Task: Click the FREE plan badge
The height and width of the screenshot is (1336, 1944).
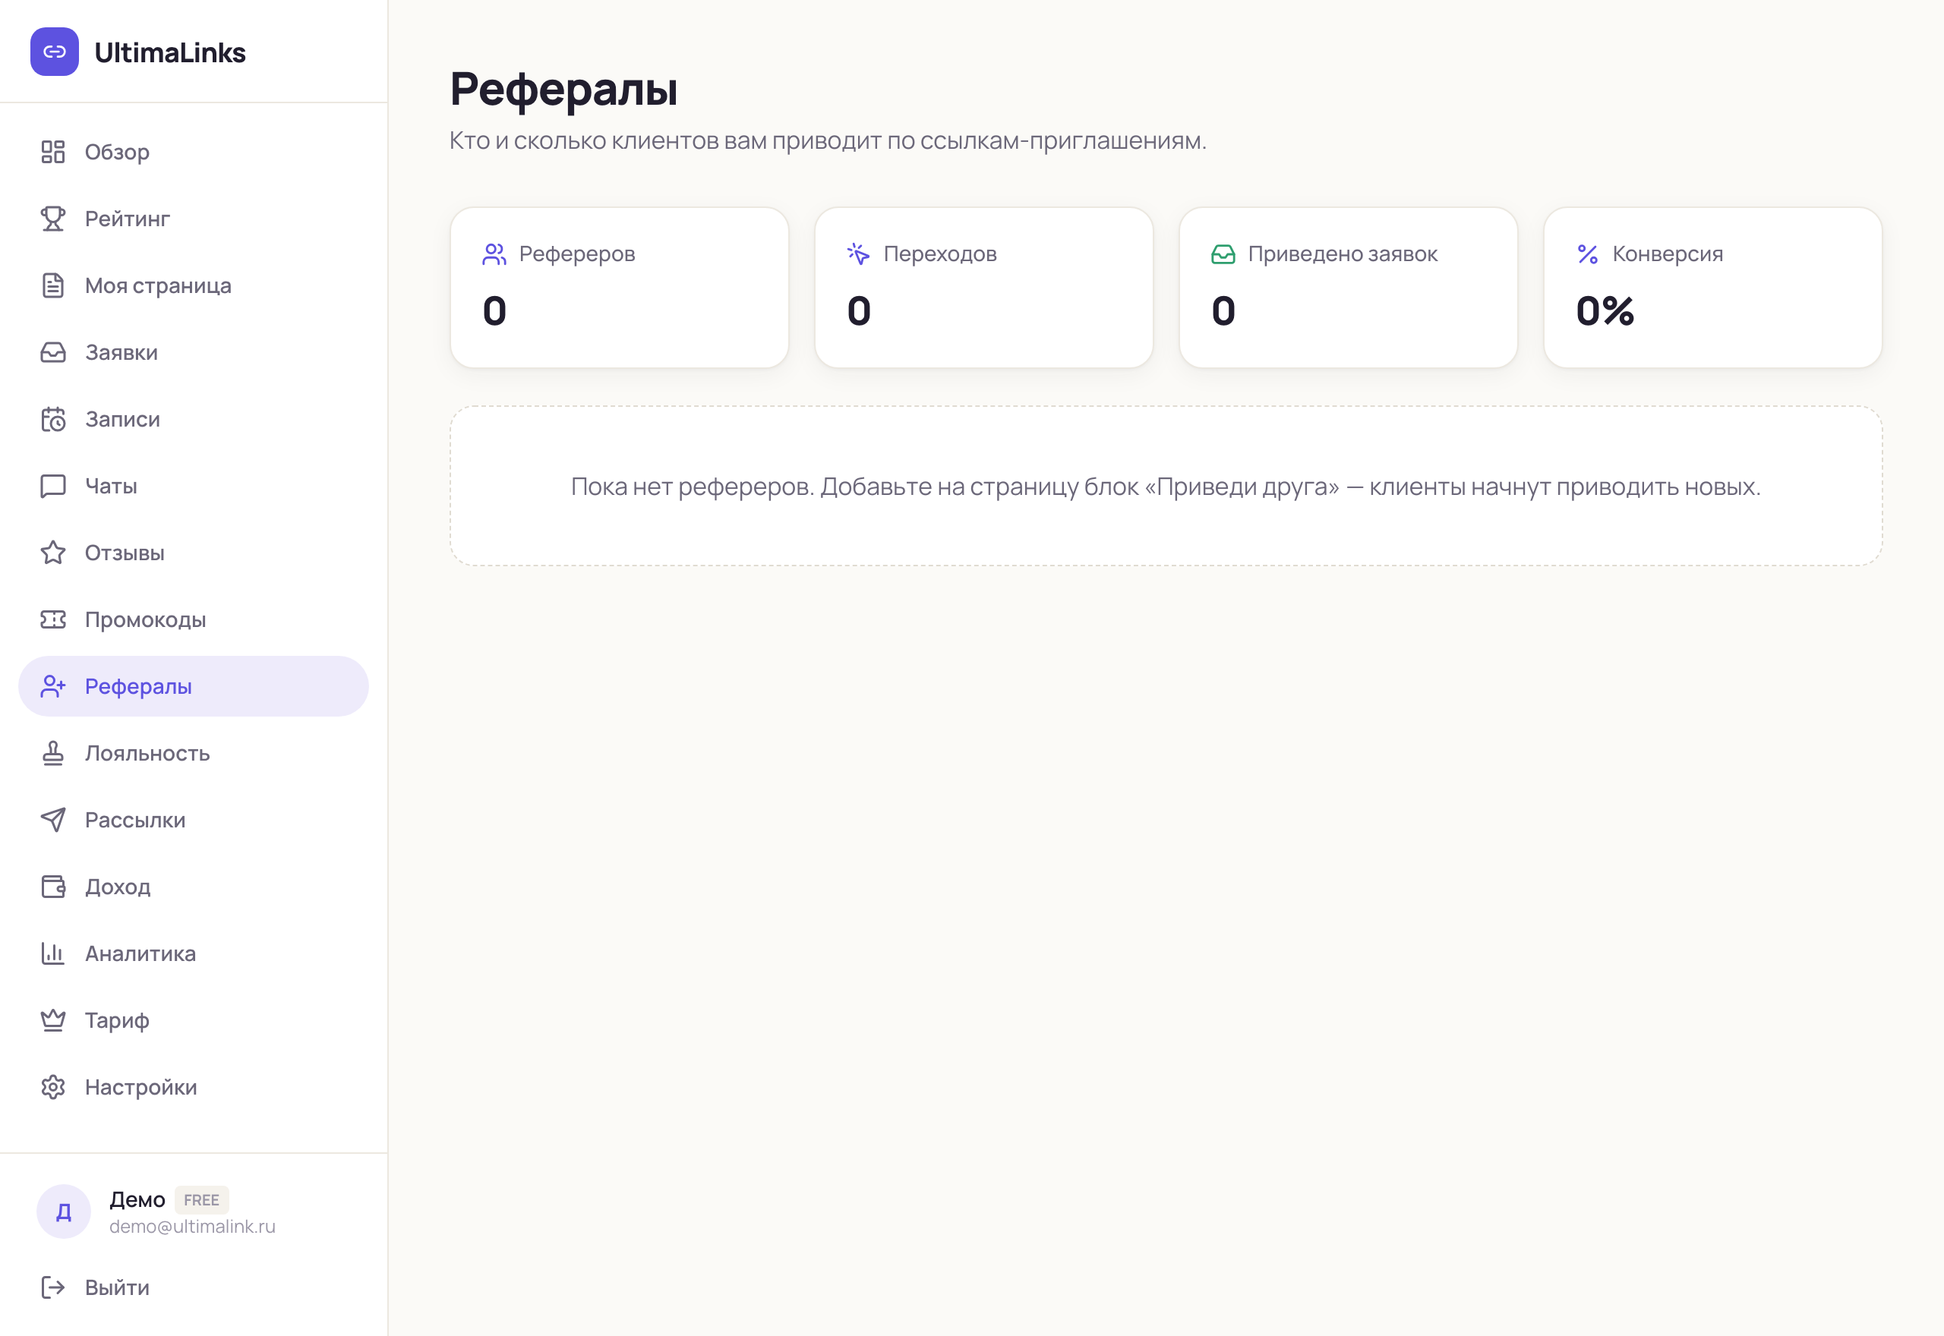Action: click(x=201, y=1200)
